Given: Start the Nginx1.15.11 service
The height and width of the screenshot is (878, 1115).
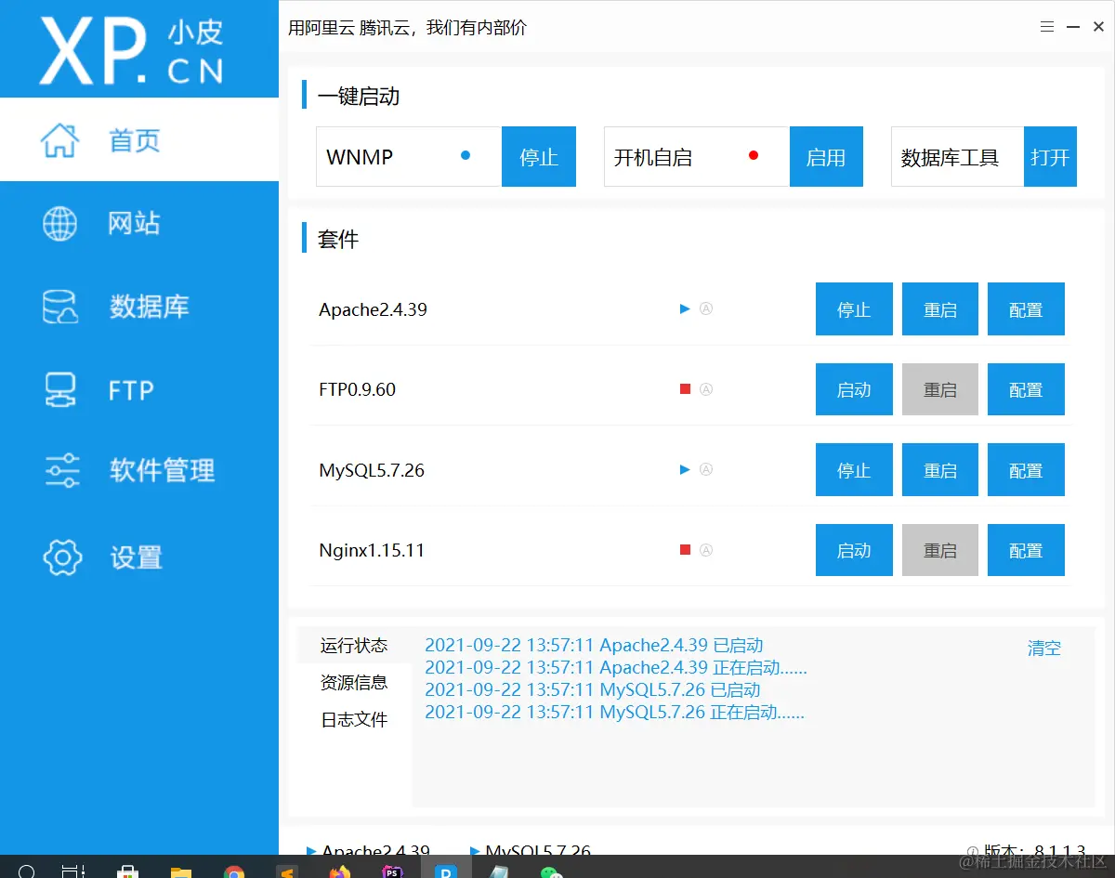Looking at the screenshot, I should pyautogui.click(x=854, y=550).
